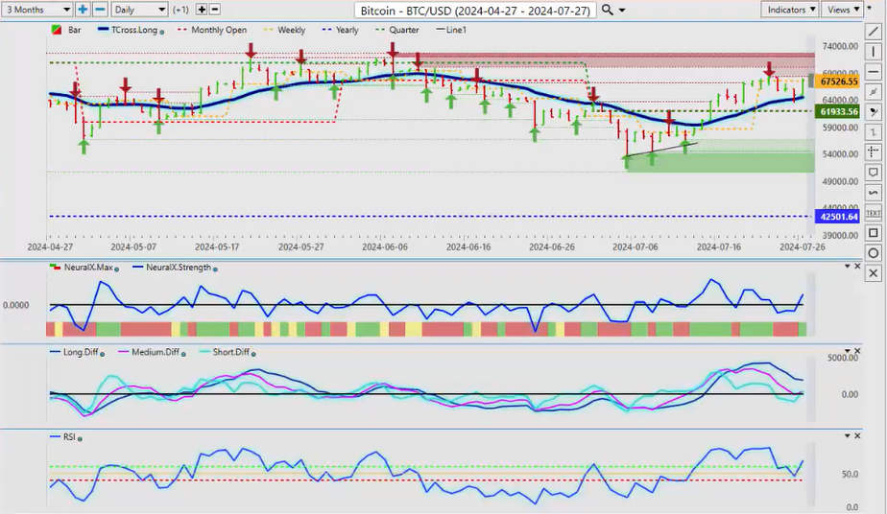Screen dimensions: 887x514
Task: Select the ellipse drawing tool
Action: pyautogui.click(x=873, y=253)
